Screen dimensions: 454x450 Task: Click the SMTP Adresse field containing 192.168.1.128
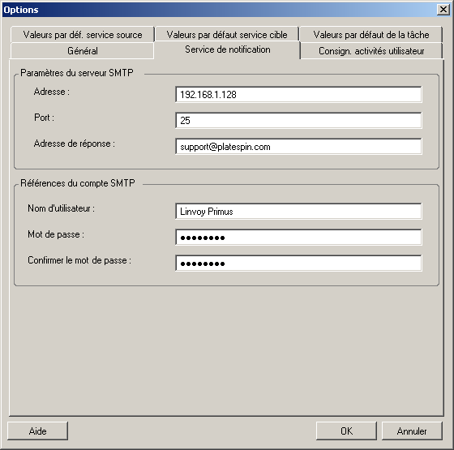point(298,94)
